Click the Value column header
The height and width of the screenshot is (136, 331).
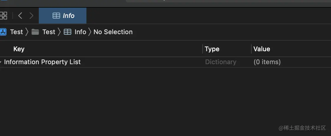point(262,49)
